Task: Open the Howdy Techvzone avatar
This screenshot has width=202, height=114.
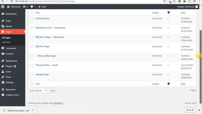Action: click(196, 7)
